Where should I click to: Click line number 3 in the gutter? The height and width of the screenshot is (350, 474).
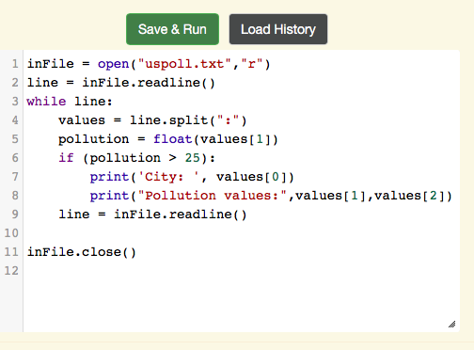pyautogui.click(x=15, y=102)
